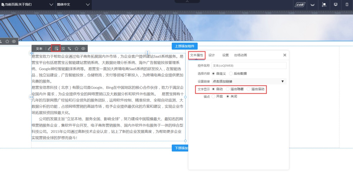Expand the top collapse arrow panel

tap(187, 1)
